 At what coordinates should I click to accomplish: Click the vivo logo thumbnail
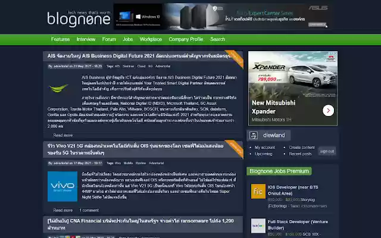tap(63, 186)
